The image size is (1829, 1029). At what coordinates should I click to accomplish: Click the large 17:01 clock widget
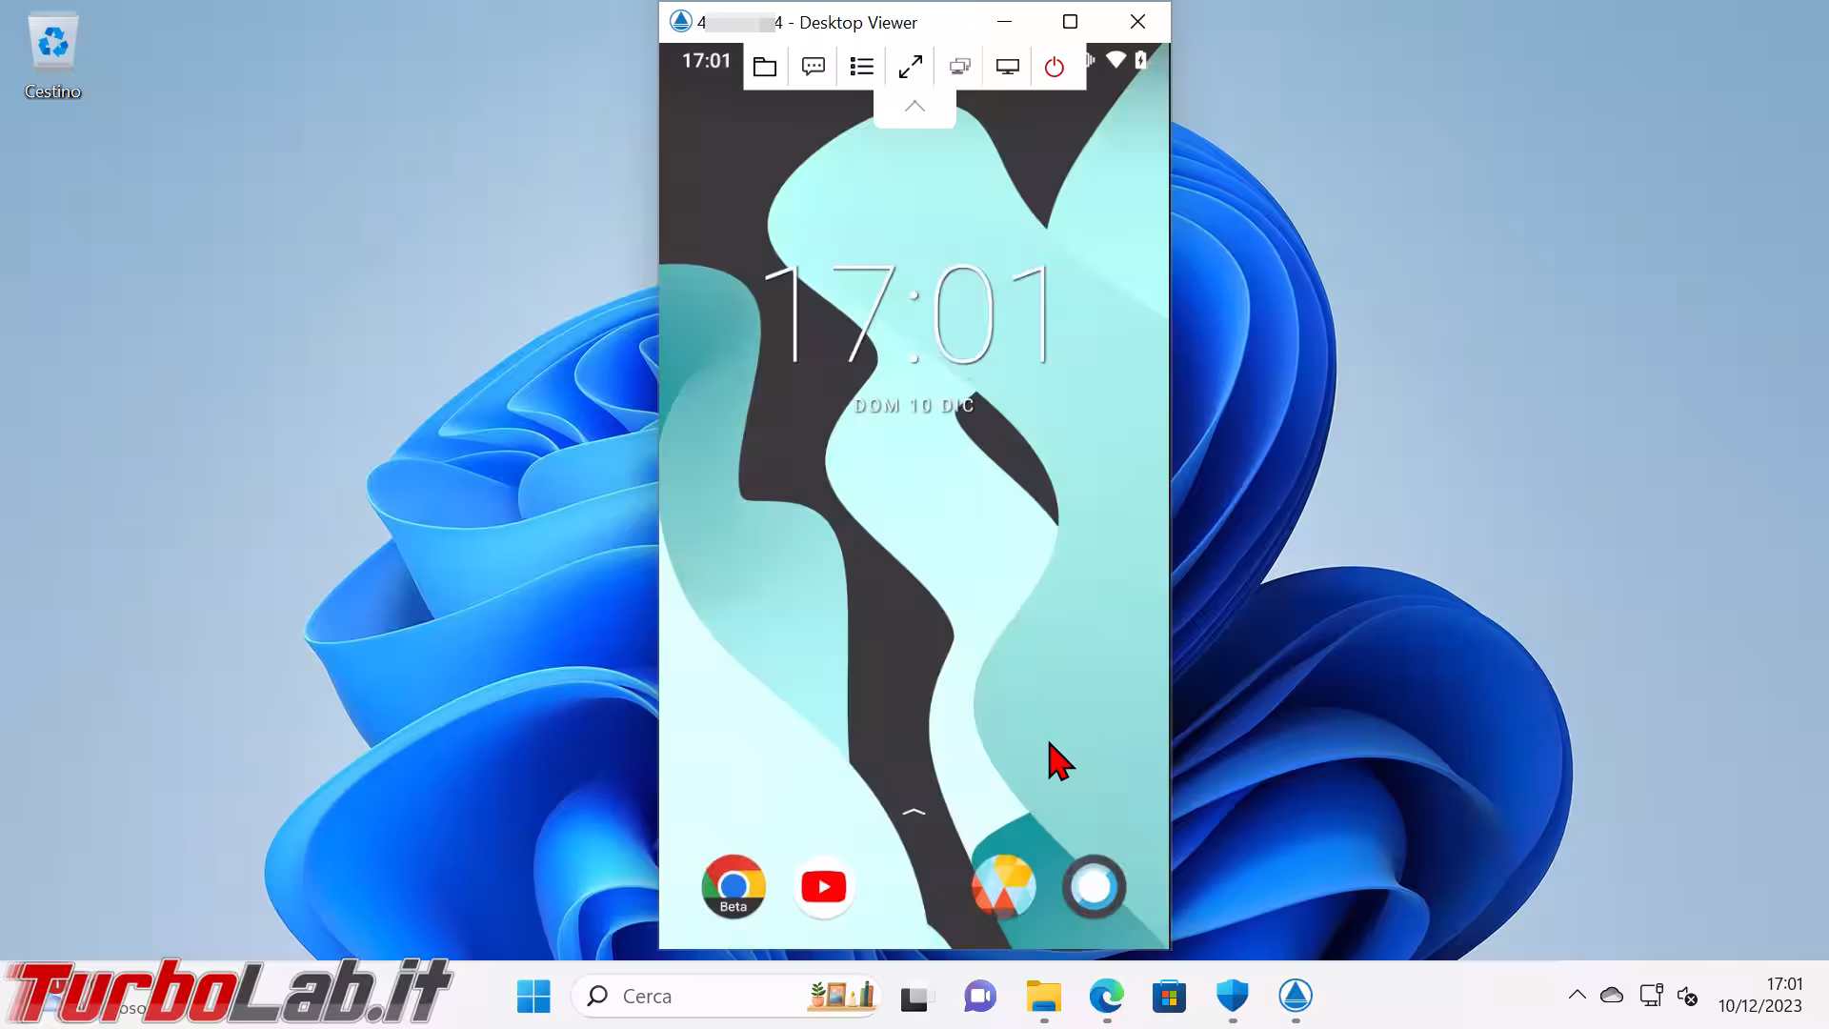pyautogui.click(x=910, y=316)
